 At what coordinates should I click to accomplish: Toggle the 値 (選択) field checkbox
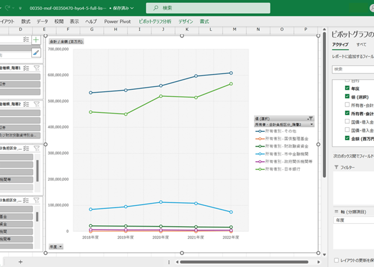point(347,96)
